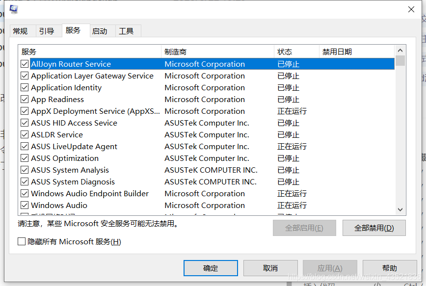The width and height of the screenshot is (426, 286).
Task: Uncheck Application Layer Gateway Service checkbox
Action: coord(25,76)
